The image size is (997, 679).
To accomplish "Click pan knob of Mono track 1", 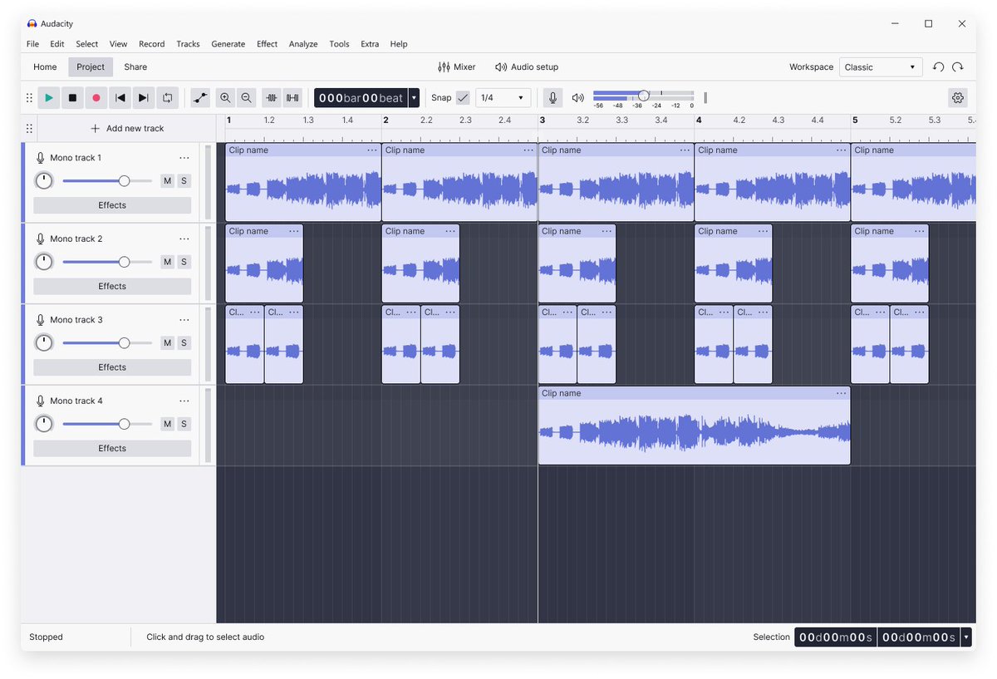I will (44, 181).
